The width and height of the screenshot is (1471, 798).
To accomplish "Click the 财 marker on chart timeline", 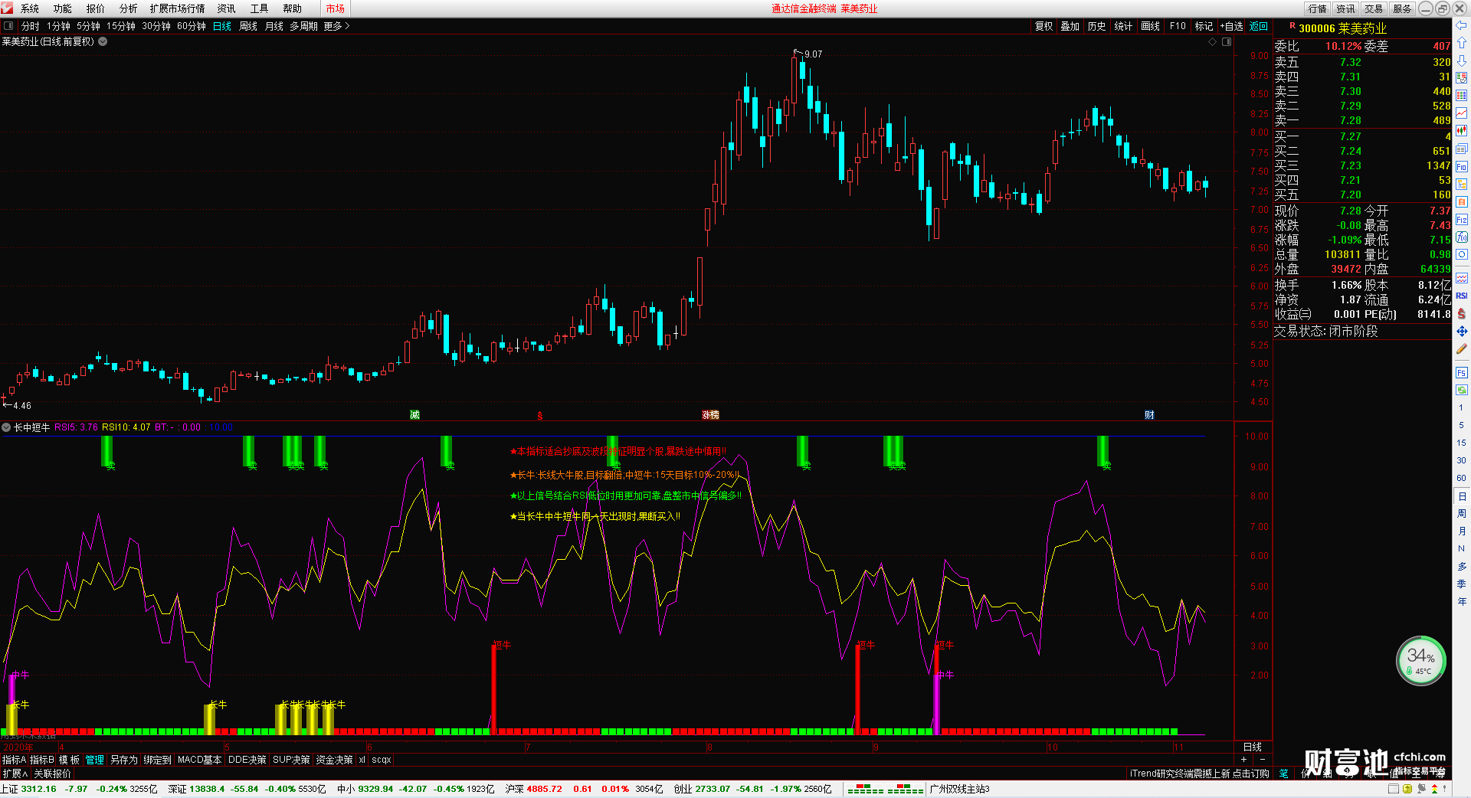I will (x=1149, y=415).
